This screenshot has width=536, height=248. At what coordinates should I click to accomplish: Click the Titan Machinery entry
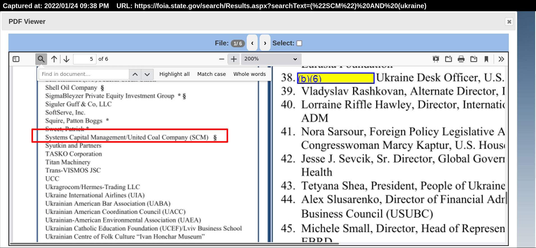tap(68, 162)
